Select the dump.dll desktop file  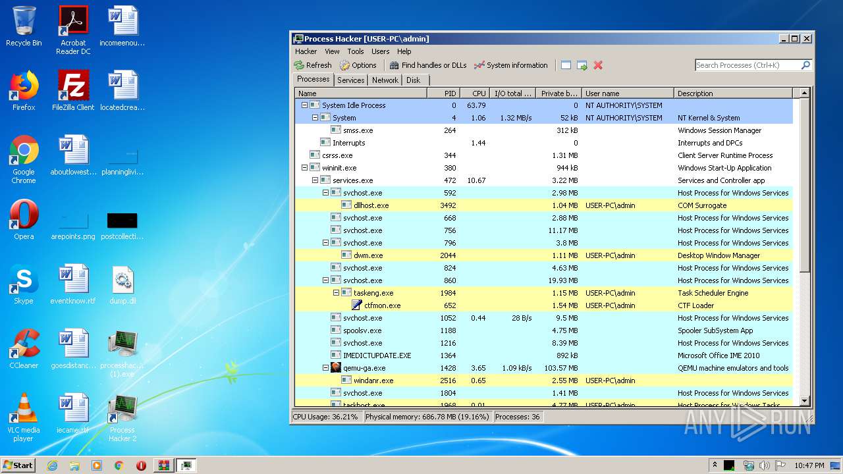pyautogui.click(x=122, y=284)
